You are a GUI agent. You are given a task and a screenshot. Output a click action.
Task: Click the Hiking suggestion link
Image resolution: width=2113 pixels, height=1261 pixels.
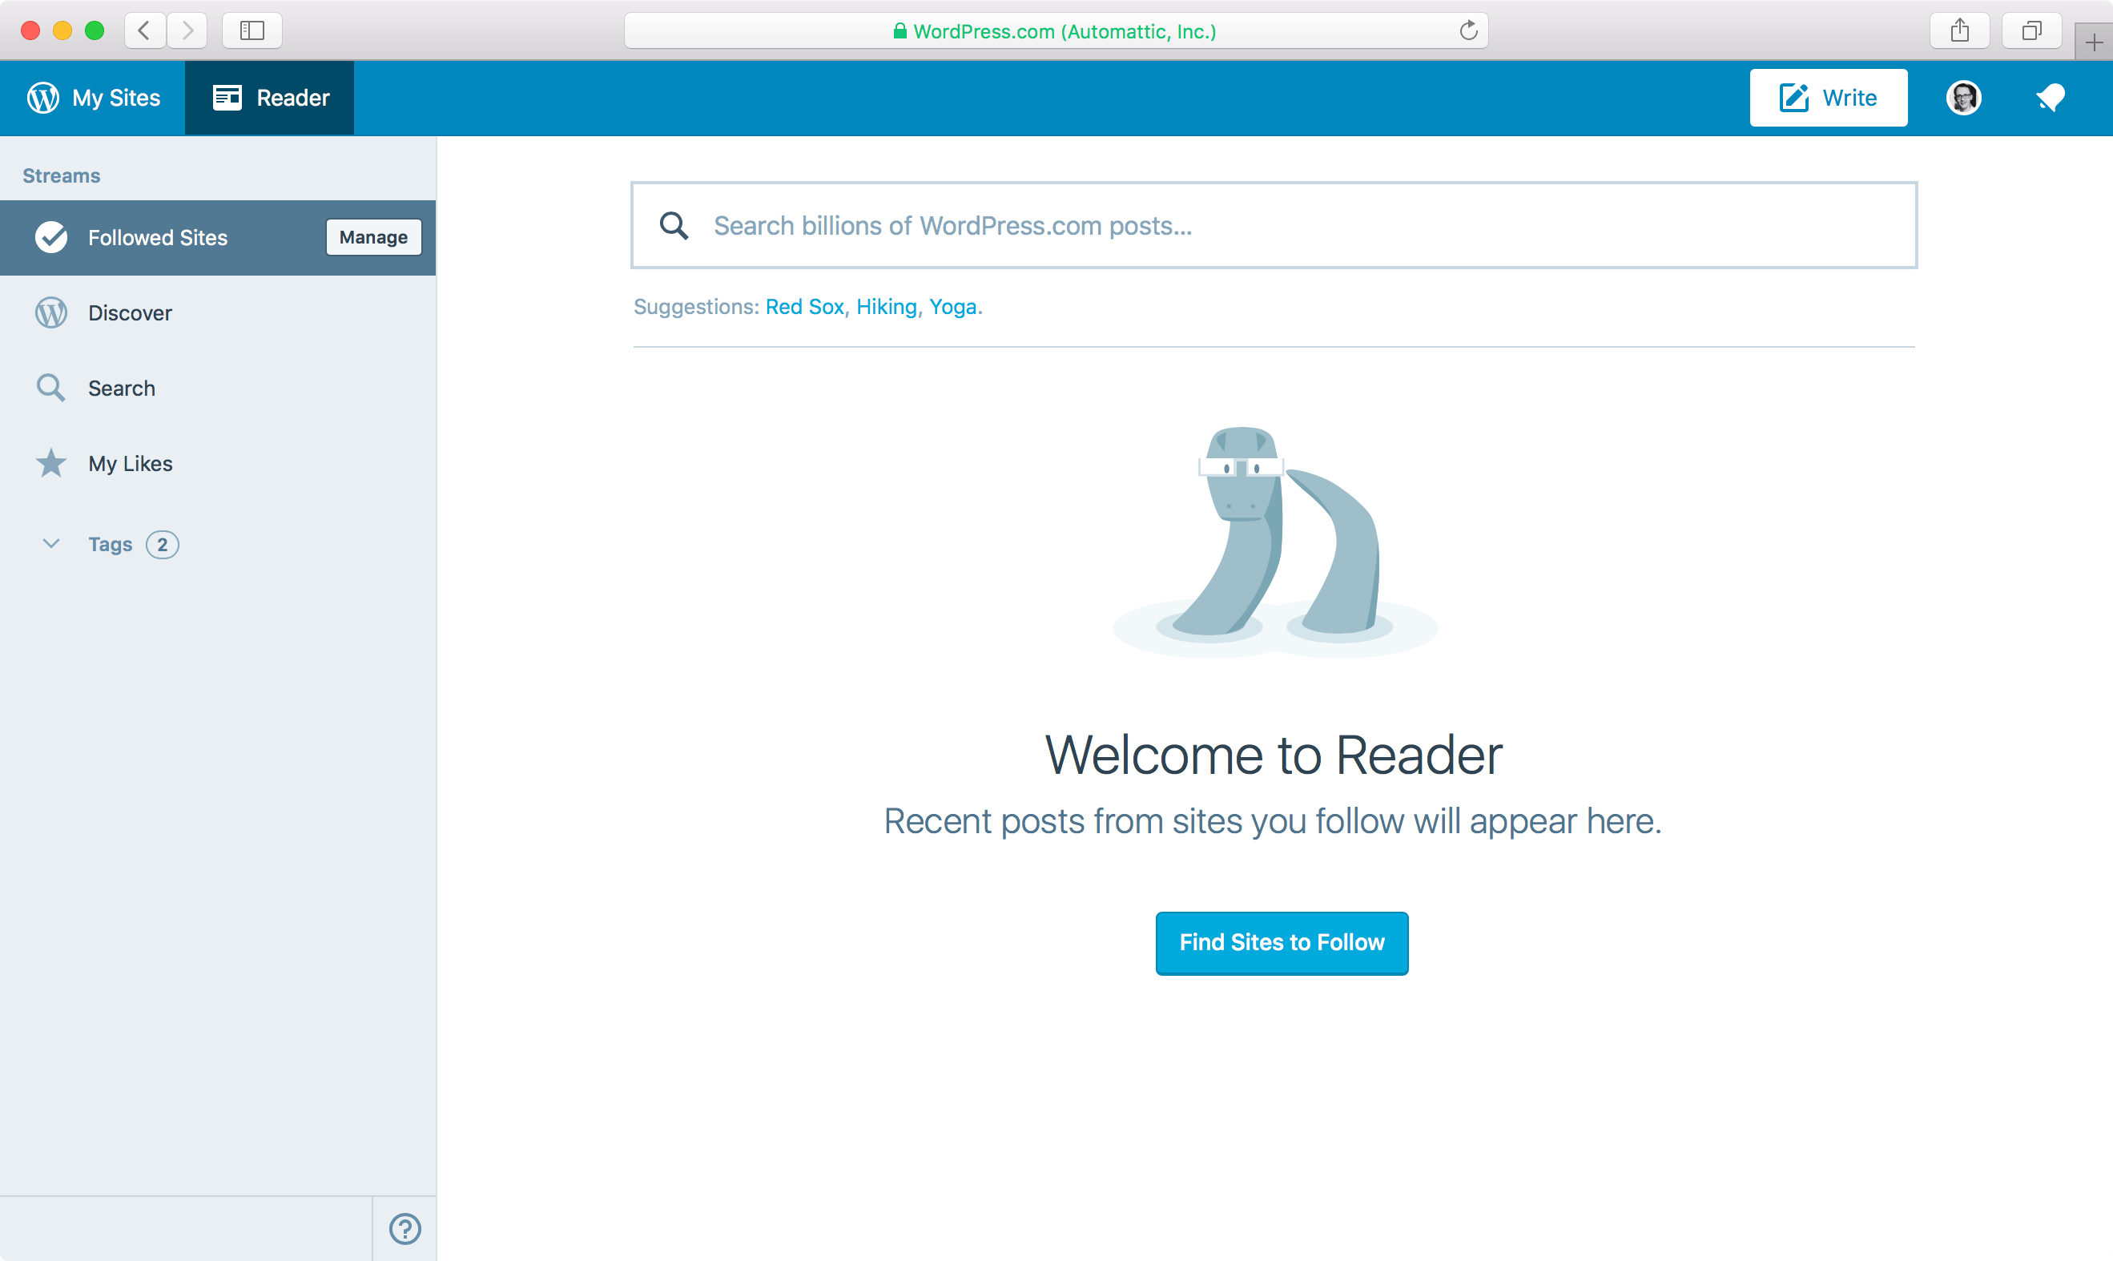[886, 307]
